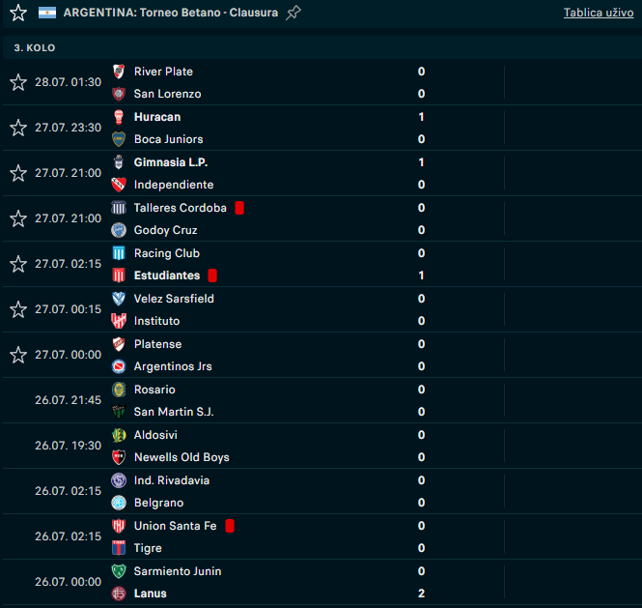Click the Sarmiento Junin crest
Viewport: 642px width, 608px height.
pyautogui.click(x=119, y=571)
